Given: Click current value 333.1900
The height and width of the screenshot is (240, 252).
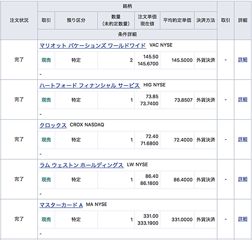Looking at the screenshot, I should coord(148,223).
